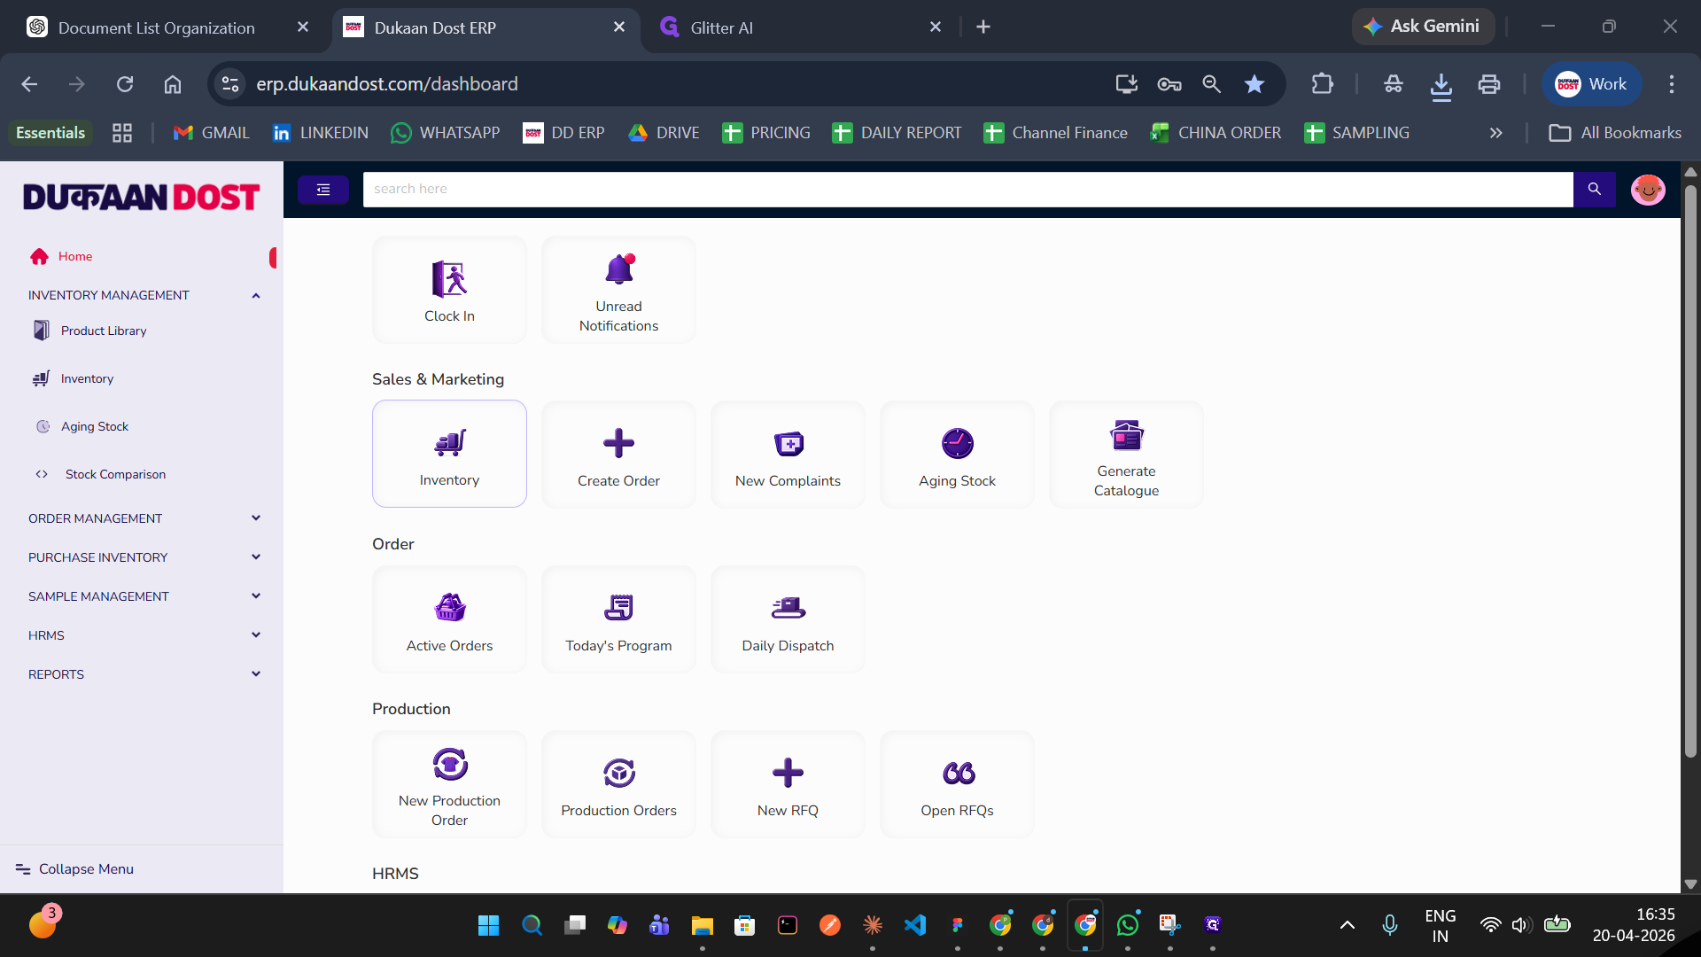The width and height of the screenshot is (1701, 957).
Task: Open the Open RFQs tile
Action: pyautogui.click(x=957, y=784)
